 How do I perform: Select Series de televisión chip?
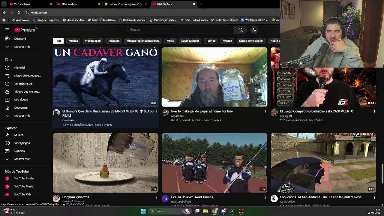(251, 41)
